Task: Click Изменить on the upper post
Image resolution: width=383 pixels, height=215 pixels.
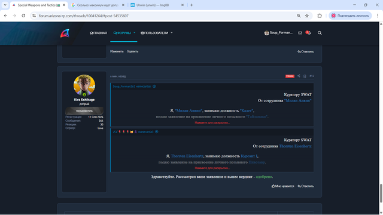Action: pyautogui.click(x=117, y=51)
